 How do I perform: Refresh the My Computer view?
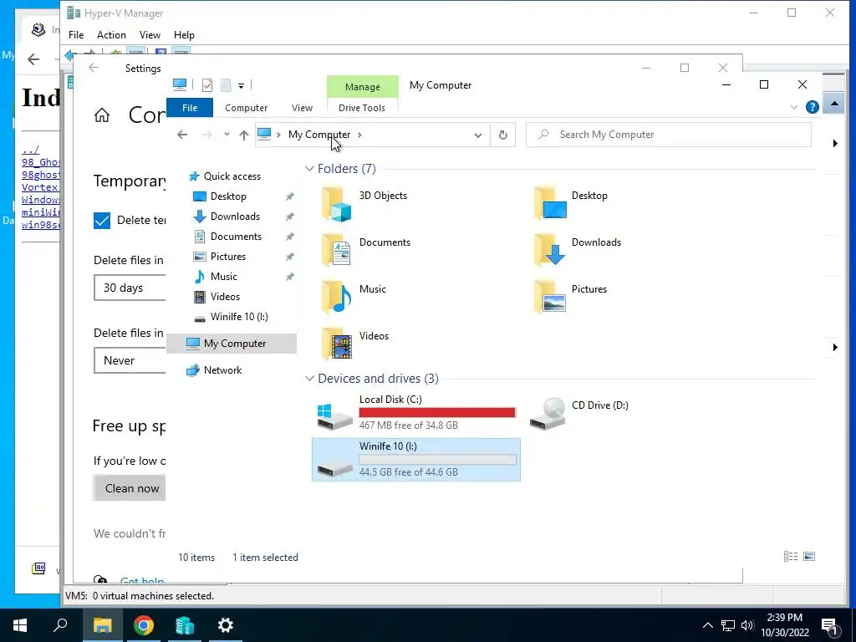point(502,135)
